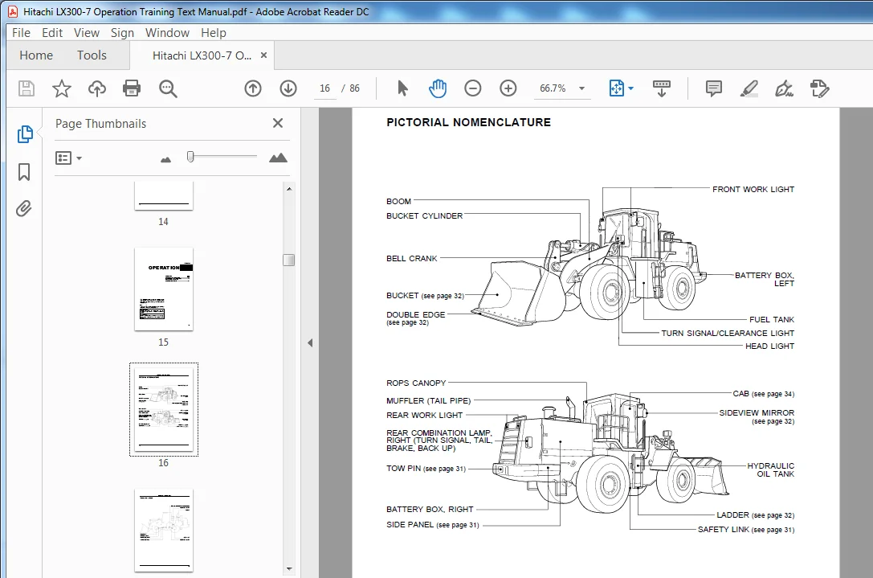Click the TURN SIGNAL/CLEARANCE LIGHT label

click(728, 333)
